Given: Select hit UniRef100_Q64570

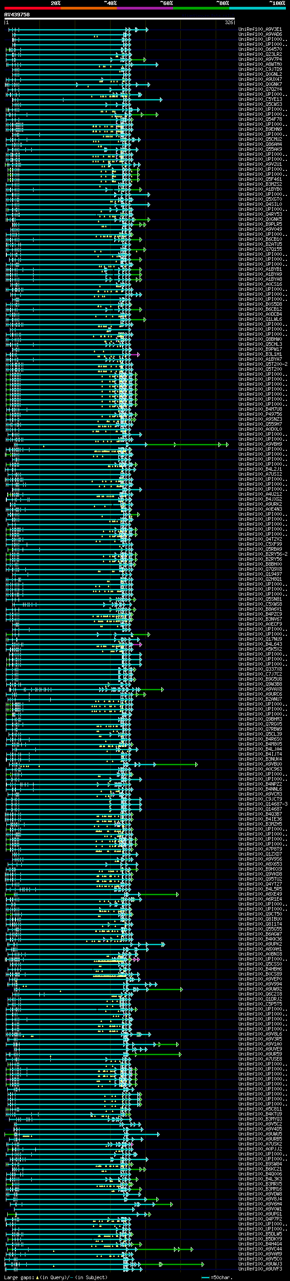Looking at the screenshot, I should (x=260, y=49).
